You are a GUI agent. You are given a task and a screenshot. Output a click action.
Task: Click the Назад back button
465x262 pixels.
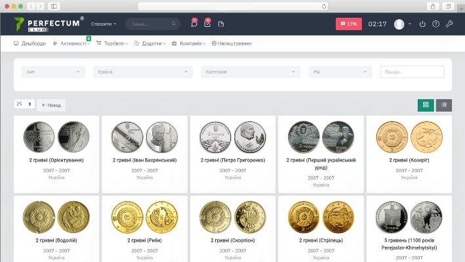tap(51, 105)
